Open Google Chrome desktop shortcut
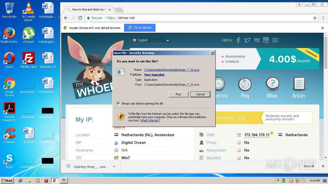328x184 pixels. (9, 87)
